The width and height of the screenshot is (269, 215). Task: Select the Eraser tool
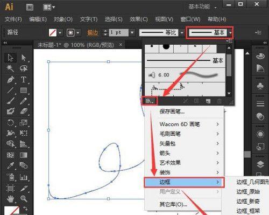[24, 112]
